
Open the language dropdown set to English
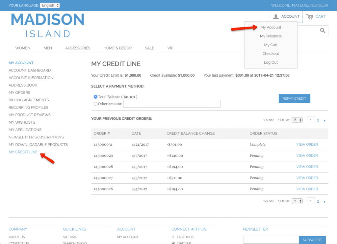[x=50, y=6]
